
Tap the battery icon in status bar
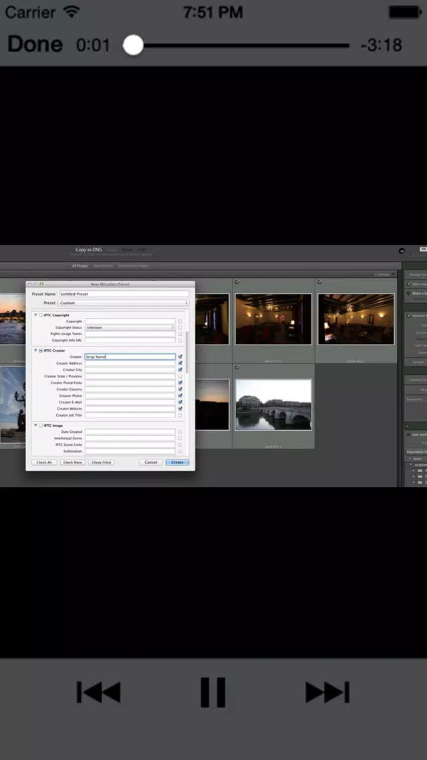tap(405, 12)
